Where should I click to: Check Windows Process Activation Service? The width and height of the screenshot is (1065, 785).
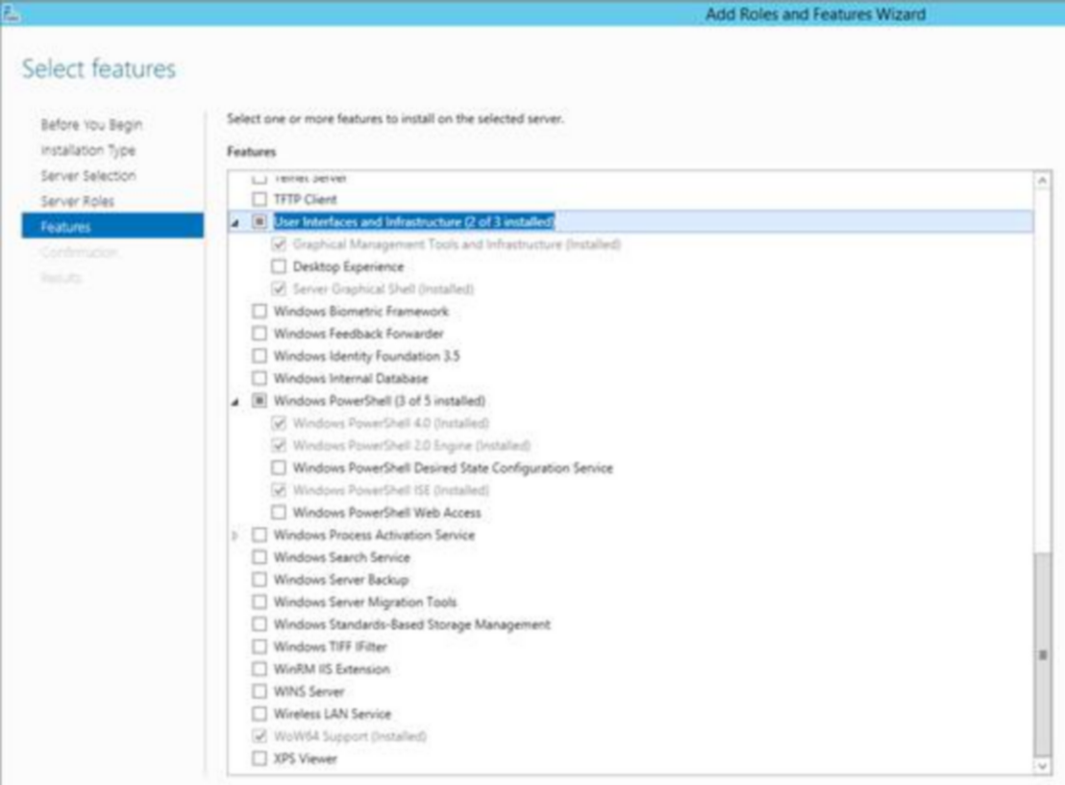260,535
